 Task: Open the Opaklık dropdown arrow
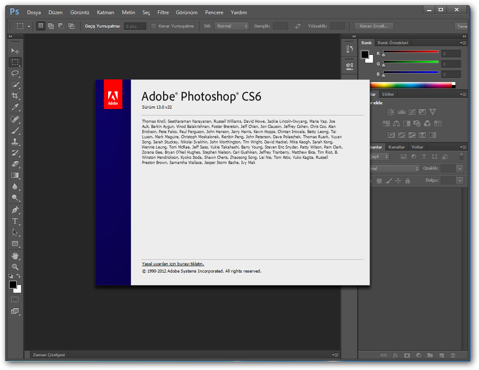tap(460, 169)
